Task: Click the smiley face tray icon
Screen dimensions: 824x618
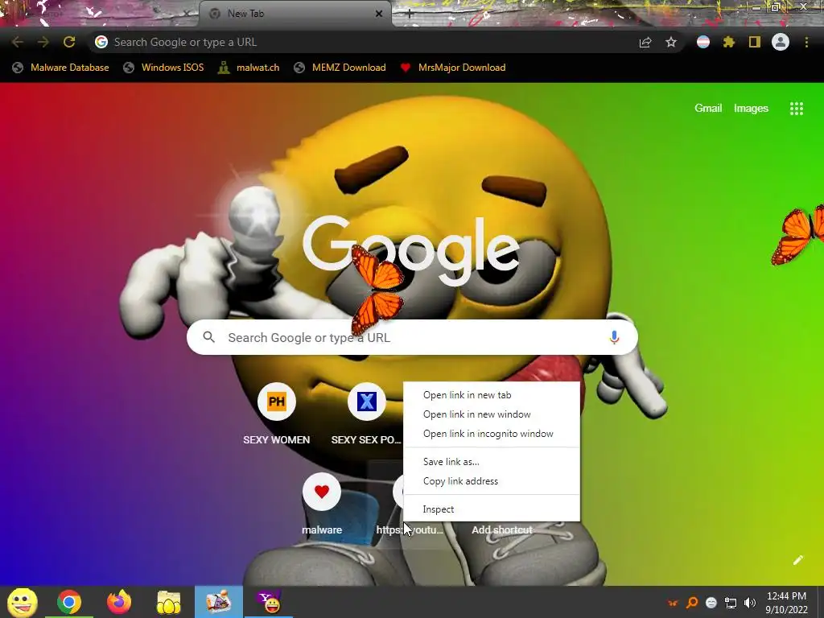Action: (711, 602)
